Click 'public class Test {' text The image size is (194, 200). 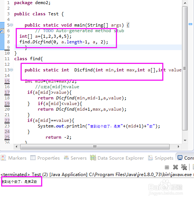click(x=39, y=14)
